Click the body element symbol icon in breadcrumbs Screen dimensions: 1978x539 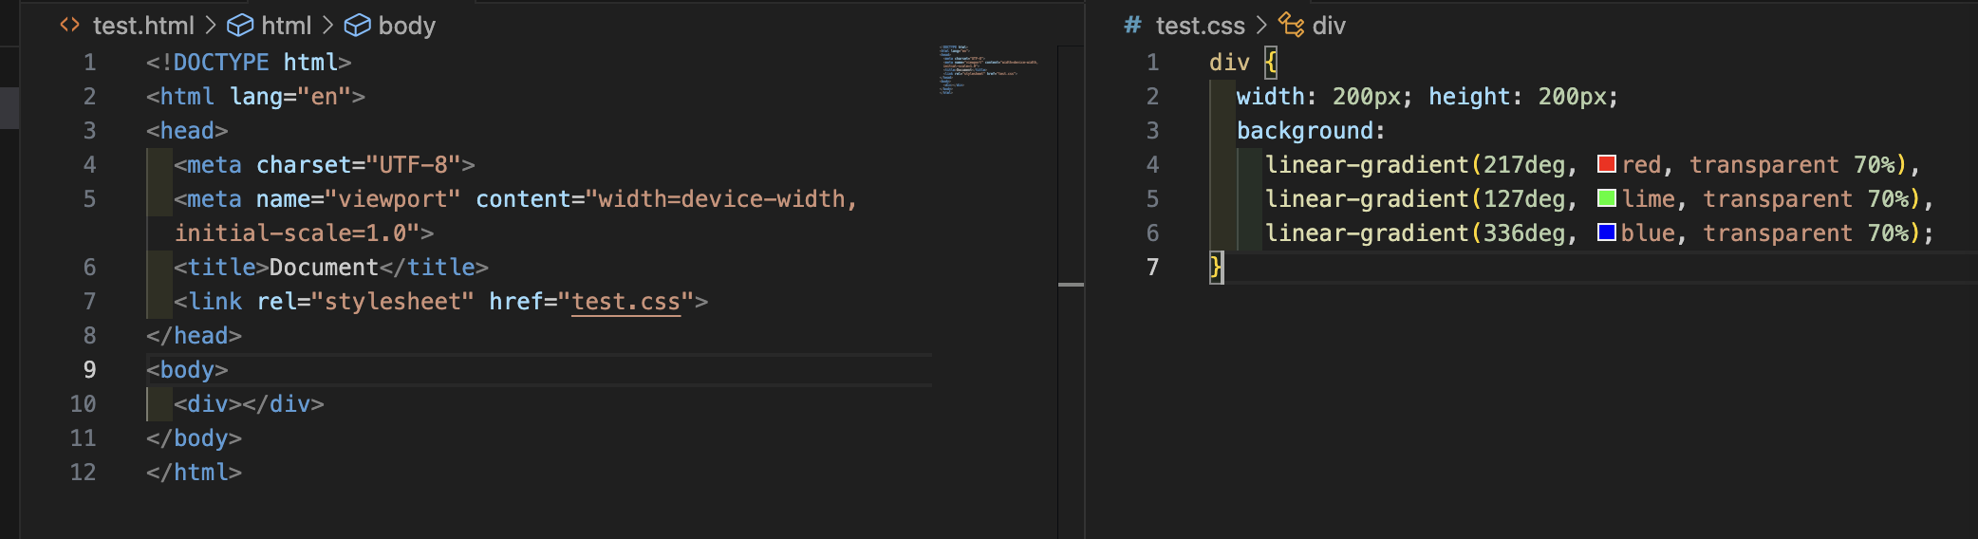pos(357,25)
